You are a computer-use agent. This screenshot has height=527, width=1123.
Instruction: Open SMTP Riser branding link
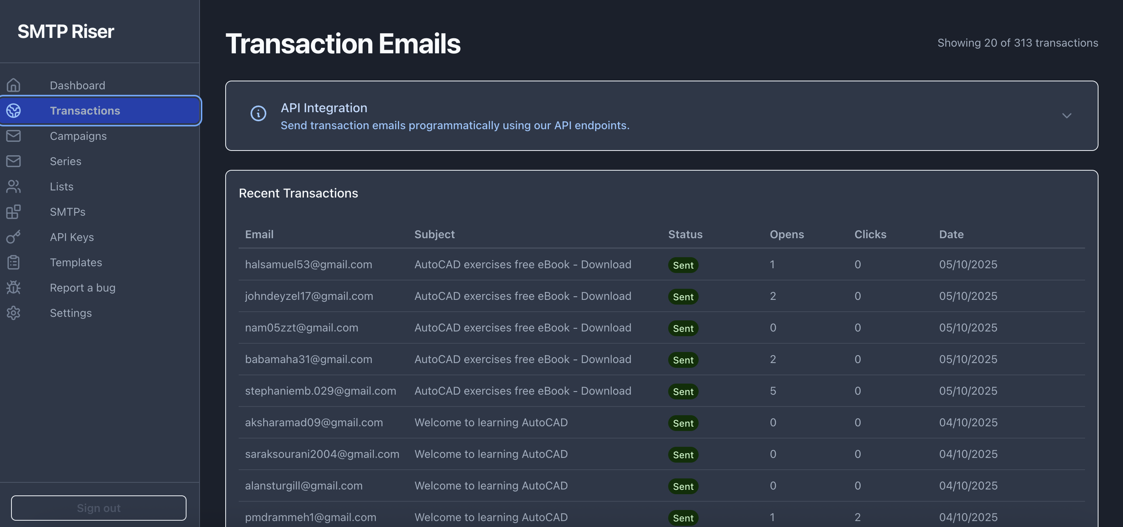point(66,31)
